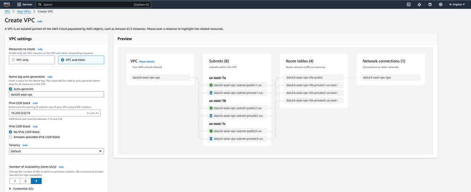Click the us-east-1a zone heading
This screenshot has height=192, width=471.
coord(217,78)
